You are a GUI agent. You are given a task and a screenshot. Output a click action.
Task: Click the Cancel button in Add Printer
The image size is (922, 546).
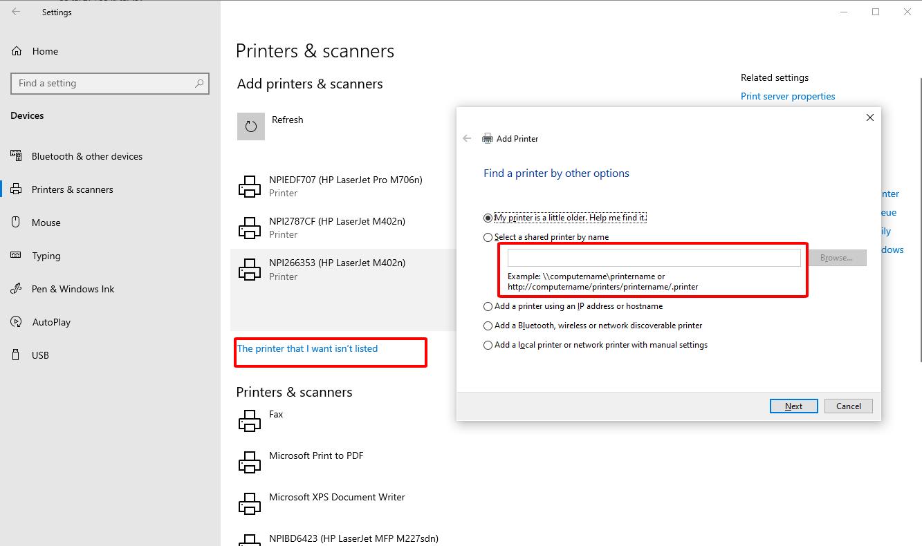point(848,406)
